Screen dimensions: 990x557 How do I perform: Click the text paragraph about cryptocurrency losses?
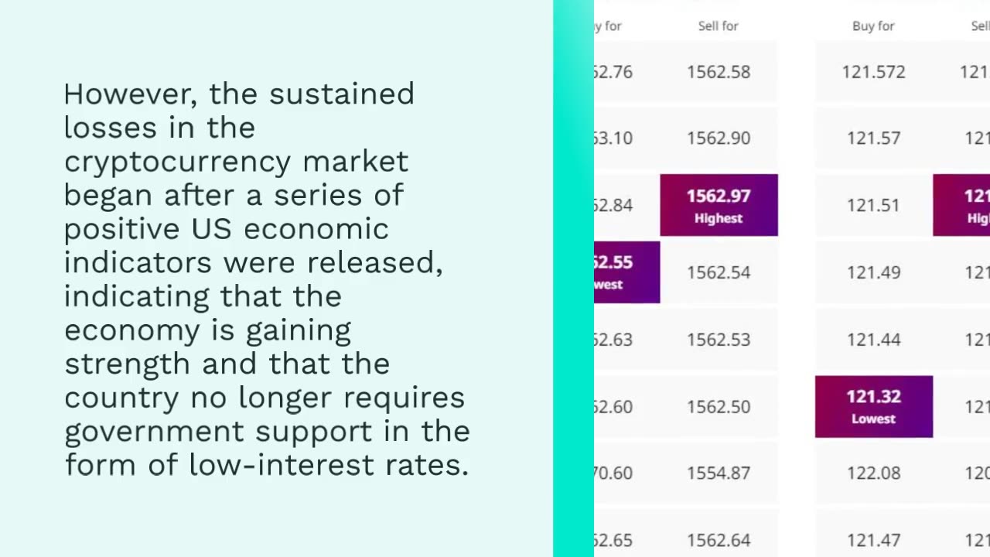tap(267, 278)
